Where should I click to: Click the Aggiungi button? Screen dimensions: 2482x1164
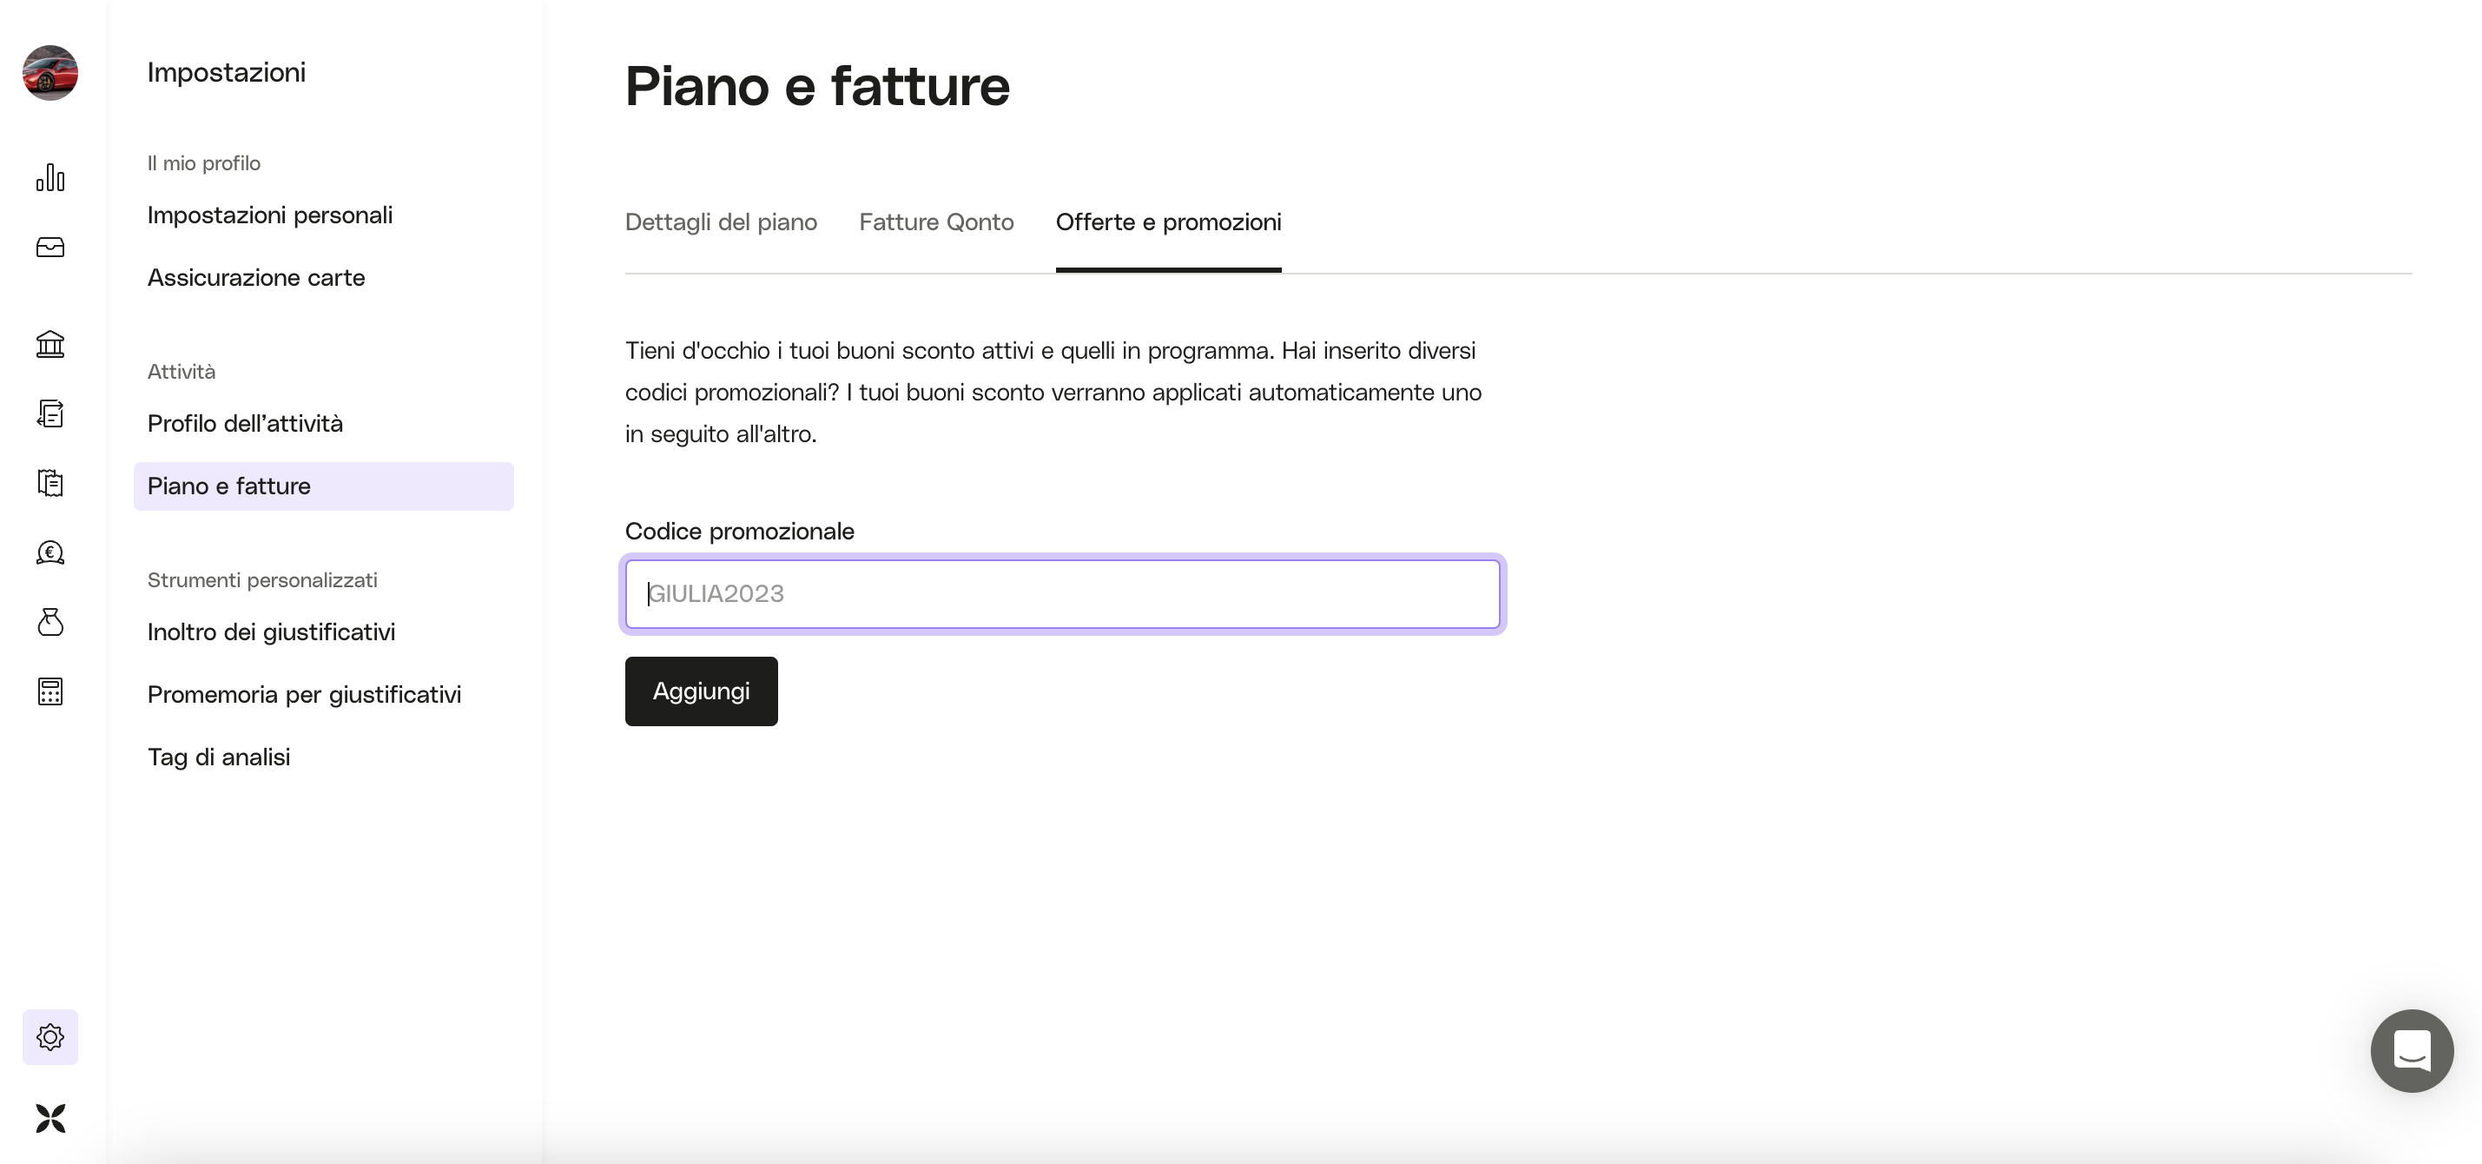tap(702, 691)
